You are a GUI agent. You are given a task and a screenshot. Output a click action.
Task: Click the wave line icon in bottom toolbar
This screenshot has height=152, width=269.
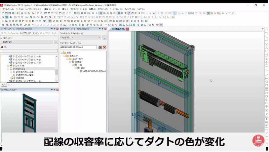pyautogui.click(x=116, y=25)
